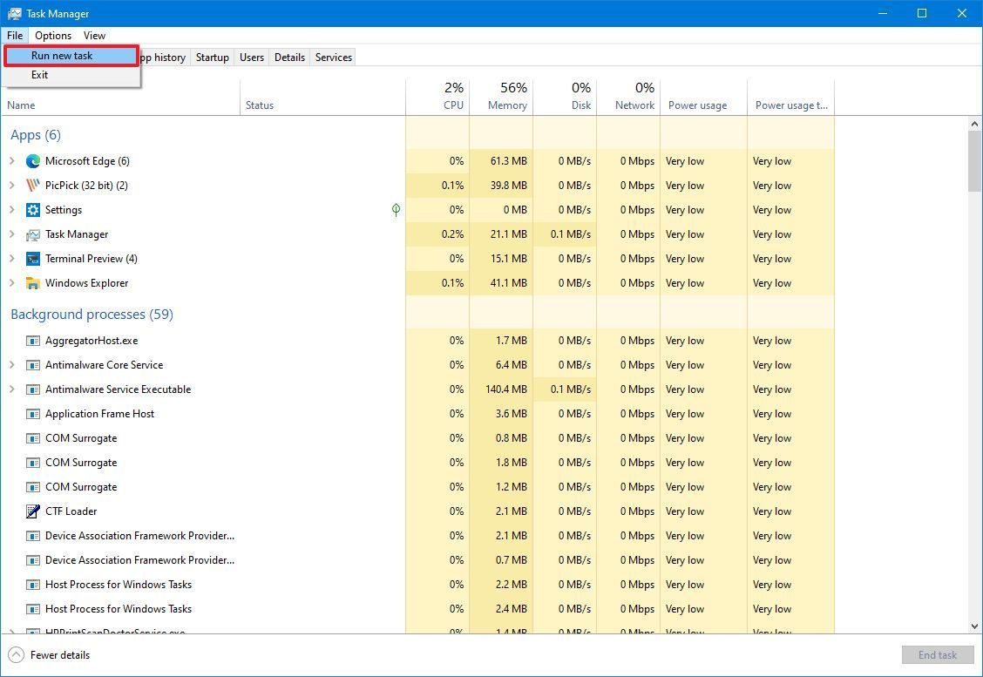Screen dimensions: 983x677
Task: Click the PicPick app icon
Action: 32,185
